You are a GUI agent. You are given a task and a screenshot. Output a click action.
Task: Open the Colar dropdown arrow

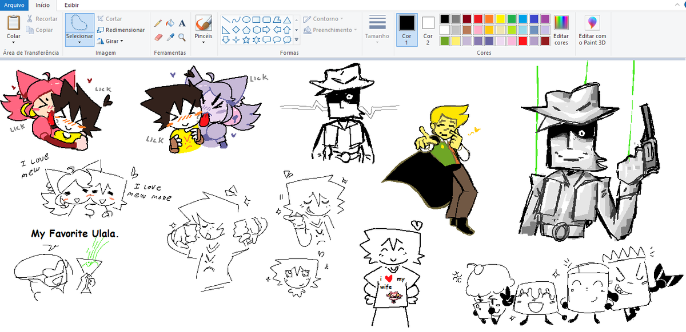[14, 42]
